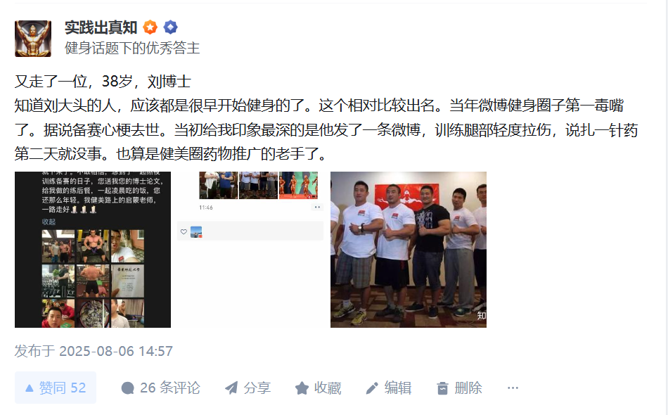The width and height of the screenshot is (668, 415).
Task: Click the orange verification badge
Action: point(150,27)
